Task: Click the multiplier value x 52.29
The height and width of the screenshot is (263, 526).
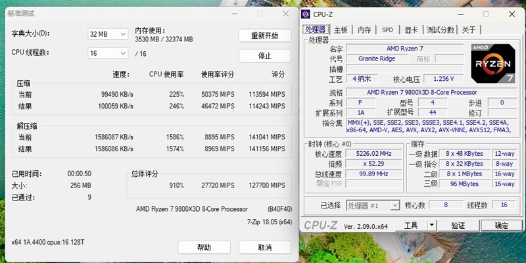Action: click(373, 164)
